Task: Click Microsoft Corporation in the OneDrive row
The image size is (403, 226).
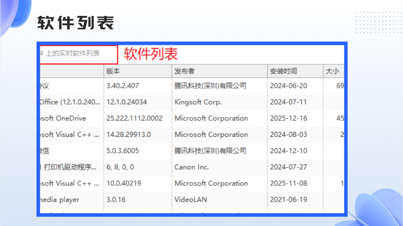Action: (211, 118)
